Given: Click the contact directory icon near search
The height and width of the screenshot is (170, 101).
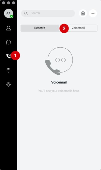Looking at the screenshot, I should point(83,13).
